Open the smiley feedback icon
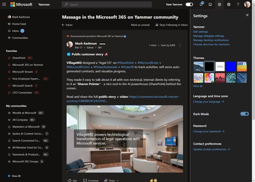Screen dimensions: 255x182 [x=210, y=4]
